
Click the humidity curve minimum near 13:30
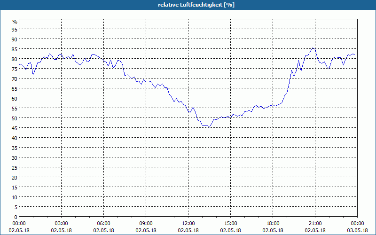(209, 127)
